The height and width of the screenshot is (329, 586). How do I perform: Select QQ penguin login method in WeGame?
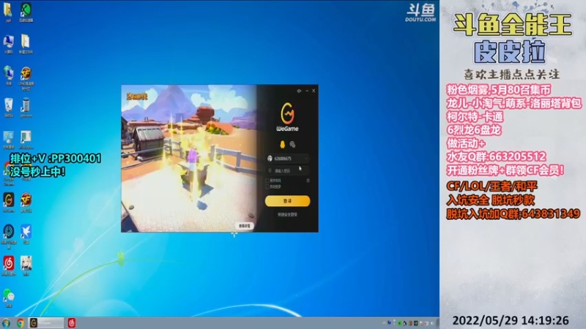282,144
